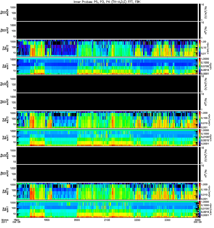Click the '0000' time axis label
The image size is (214, 228).
click(x=197, y=220)
